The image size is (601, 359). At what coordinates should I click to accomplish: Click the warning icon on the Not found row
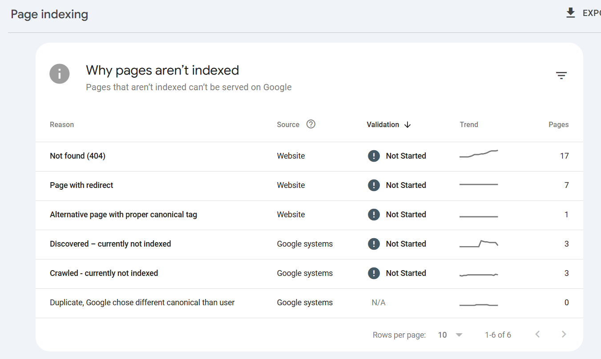click(374, 156)
